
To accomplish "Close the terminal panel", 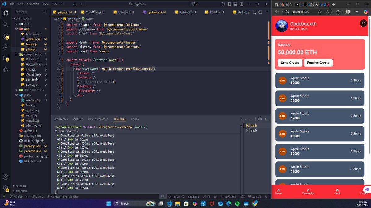I will pos(266,119).
